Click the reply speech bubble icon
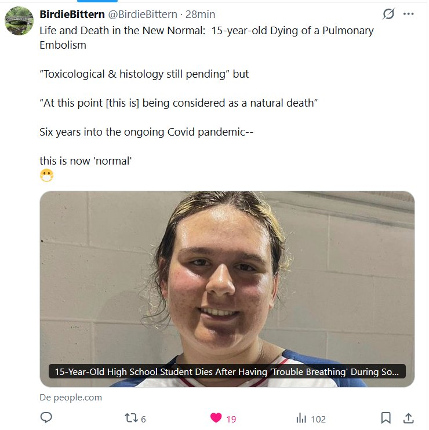This screenshot has width=429, height=430. tap(46, 418)
